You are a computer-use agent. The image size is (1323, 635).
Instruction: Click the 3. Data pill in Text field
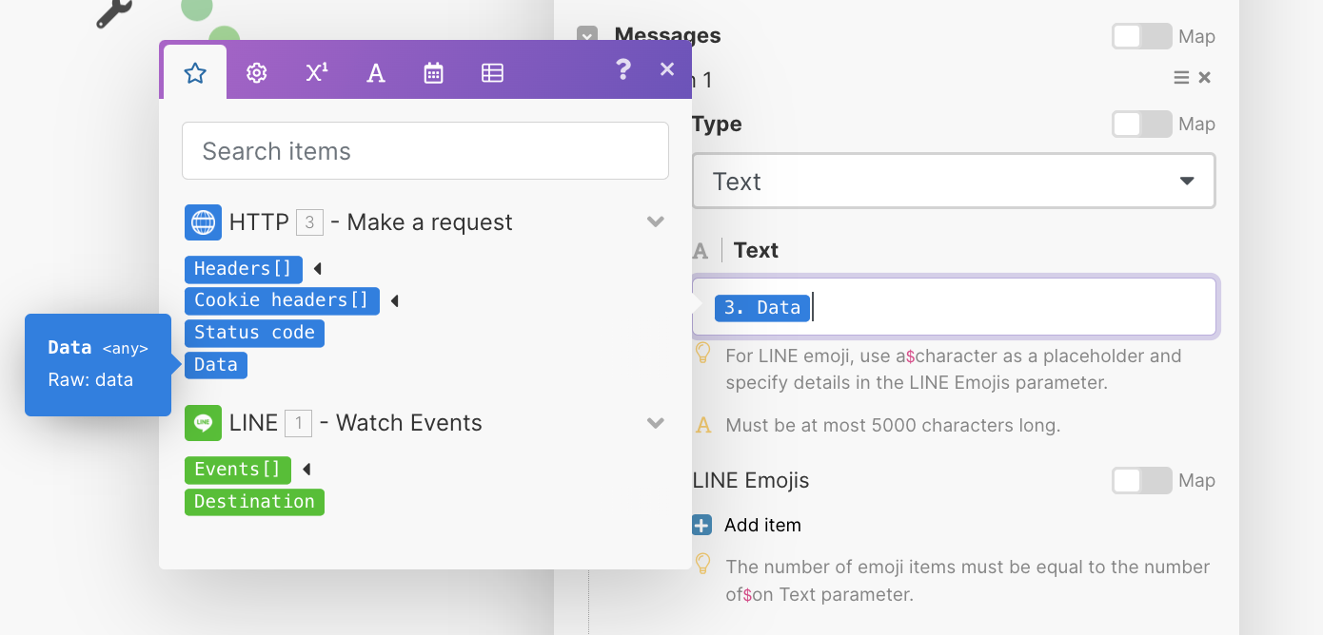pyautogui.click(x=762, y=307)
